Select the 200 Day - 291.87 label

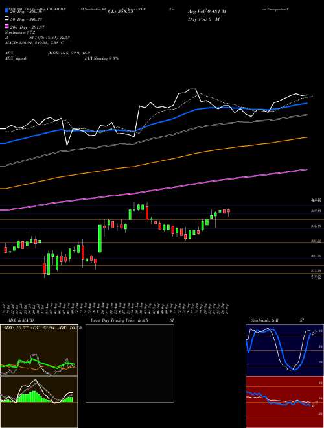27,27
